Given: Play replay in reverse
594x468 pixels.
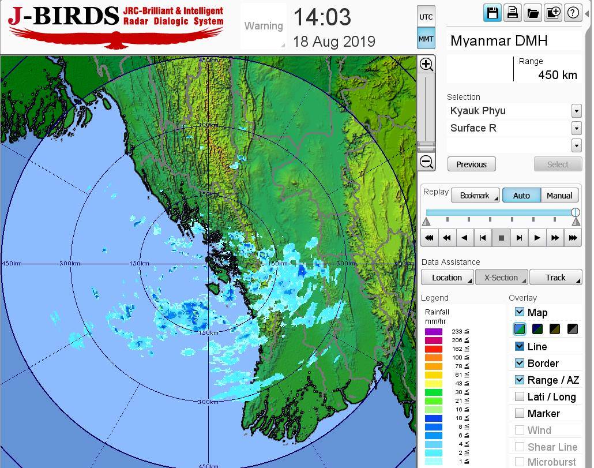Looking at the screenshot, I should (x=465, y=238).
